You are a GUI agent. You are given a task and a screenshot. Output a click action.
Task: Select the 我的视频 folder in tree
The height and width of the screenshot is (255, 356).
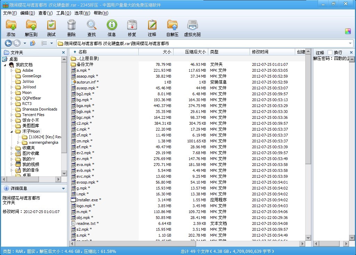pyautogui.click(x=31, y=165)
